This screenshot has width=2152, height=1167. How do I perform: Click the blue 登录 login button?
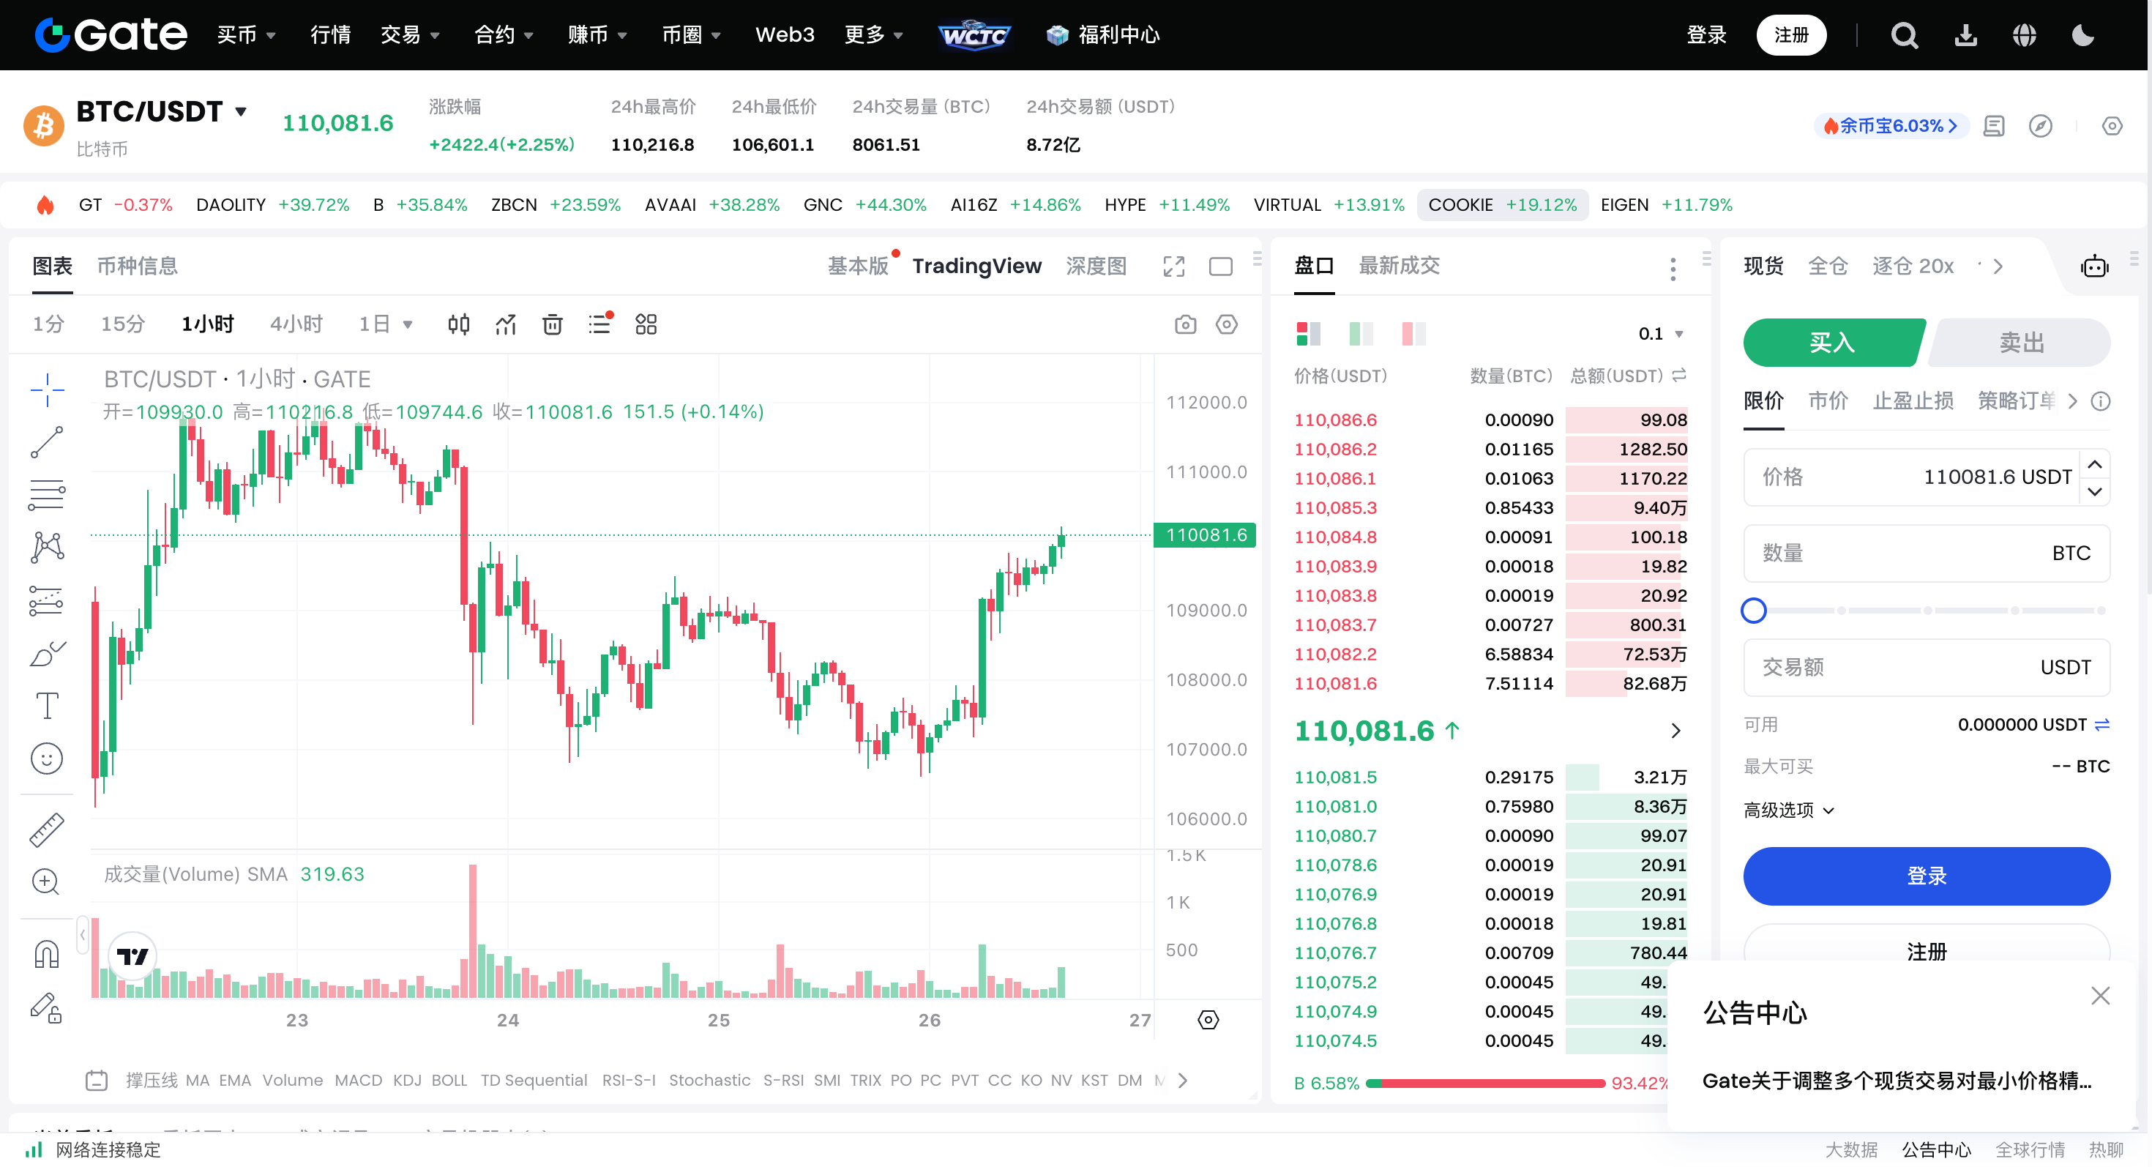click(x=1926, y=876)
